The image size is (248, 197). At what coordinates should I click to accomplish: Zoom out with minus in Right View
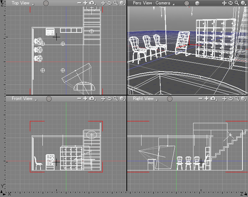click(200, 98)
